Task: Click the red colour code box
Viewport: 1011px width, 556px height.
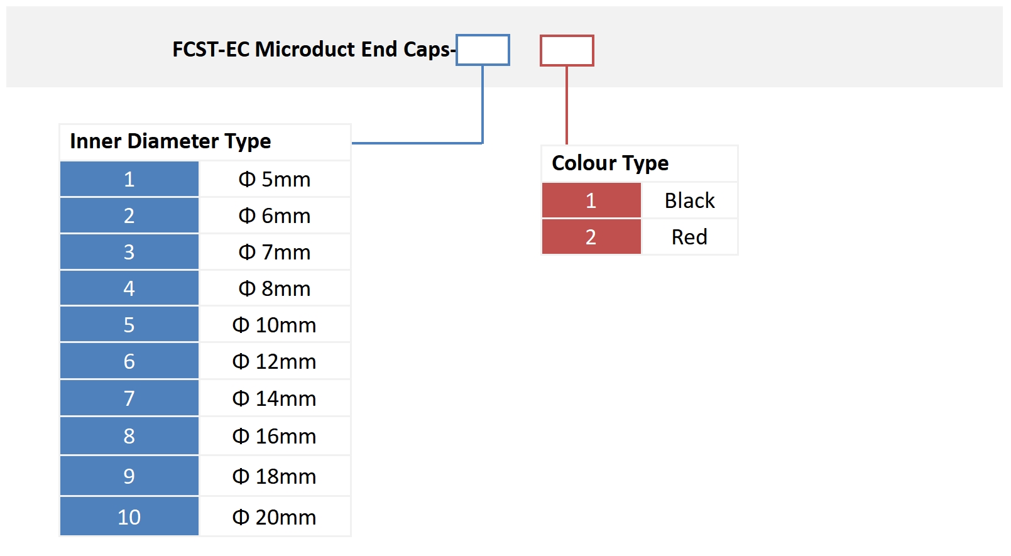Action: tap(567, 51)
